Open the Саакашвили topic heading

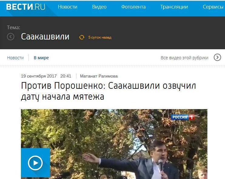45,36
